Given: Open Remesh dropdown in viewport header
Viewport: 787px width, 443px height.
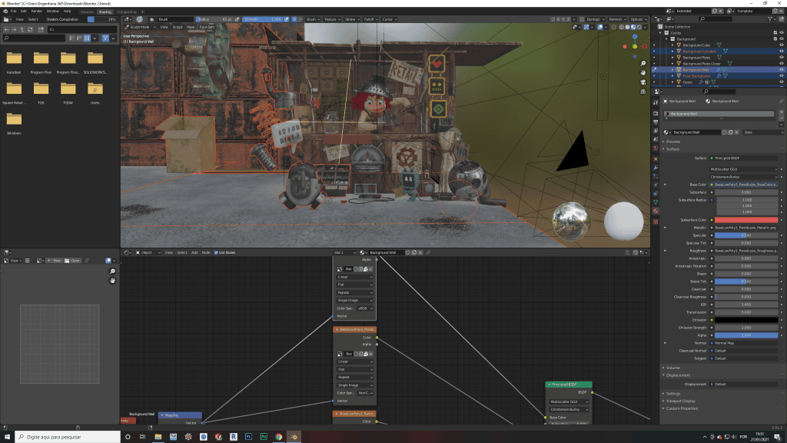Looking at the screenshot, I should (x=617, y=19).
